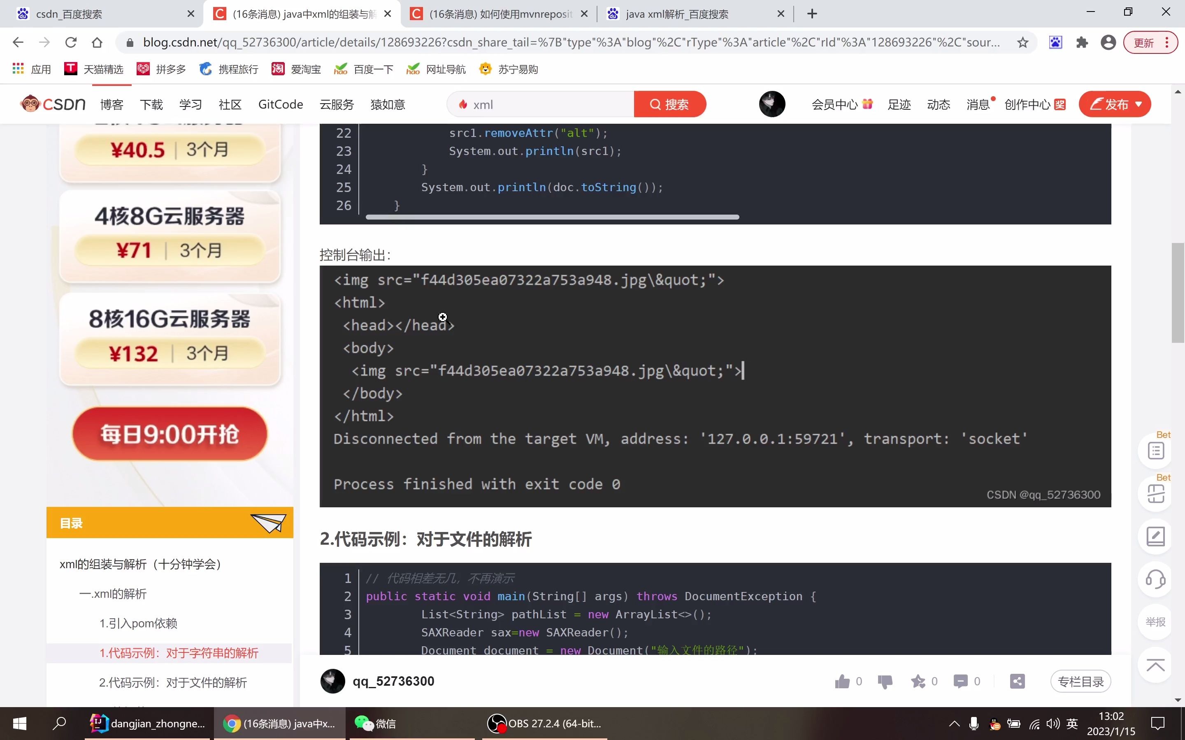Toggle dislike on the article
Viewport: 1185px width, 740px height.
coord(885,681)
